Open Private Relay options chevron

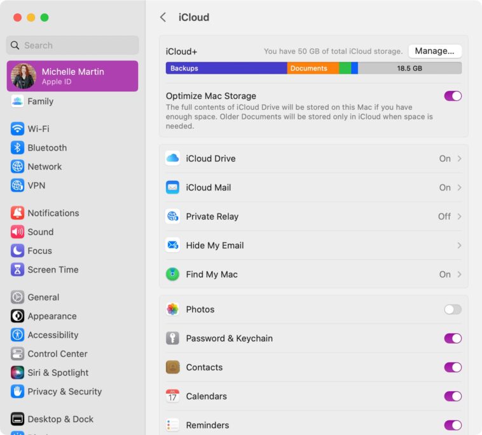click(459, 217)
